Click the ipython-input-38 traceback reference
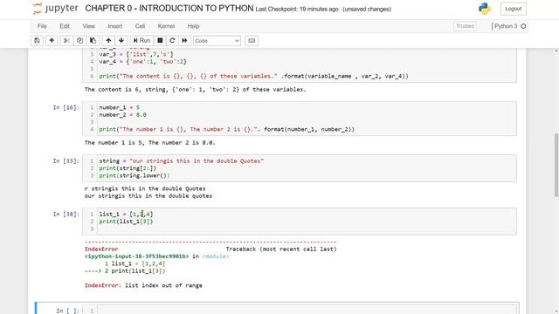This screenshot has width=559, height=314. [x=136, y=256]
